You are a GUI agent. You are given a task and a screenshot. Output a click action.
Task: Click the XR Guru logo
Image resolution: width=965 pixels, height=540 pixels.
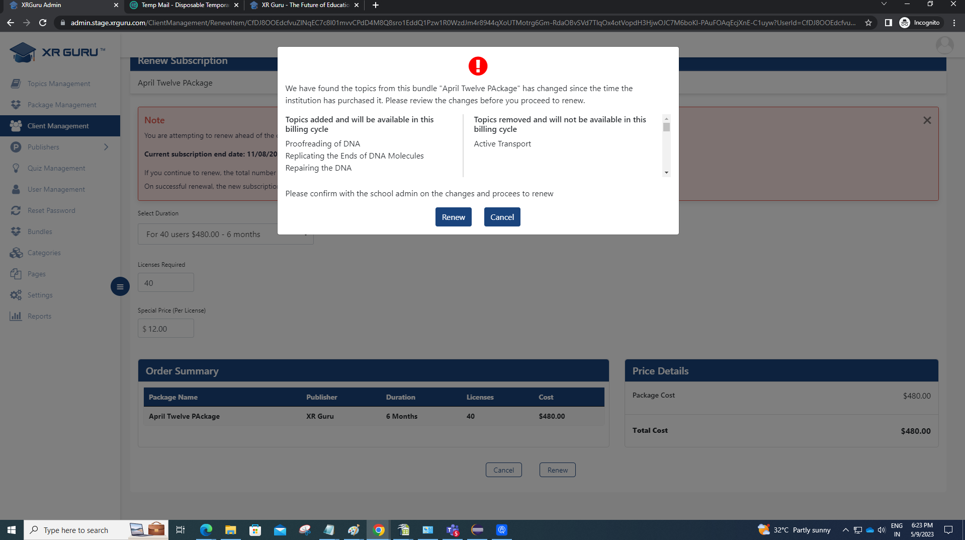click(x=58, y=52)
